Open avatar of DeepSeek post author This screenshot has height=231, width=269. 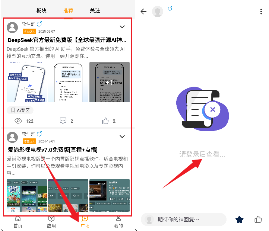(12, 28)
